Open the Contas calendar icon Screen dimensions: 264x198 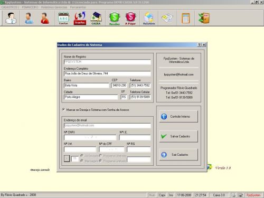(63, 18)
